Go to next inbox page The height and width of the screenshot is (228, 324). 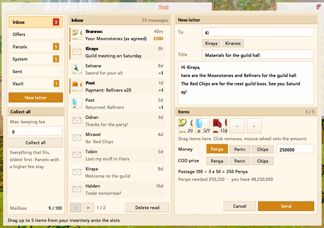(88, 208)
